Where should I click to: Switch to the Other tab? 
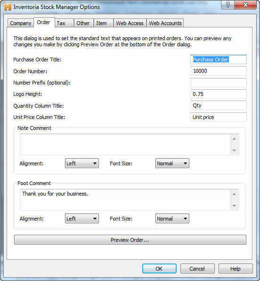coord(84,23)
